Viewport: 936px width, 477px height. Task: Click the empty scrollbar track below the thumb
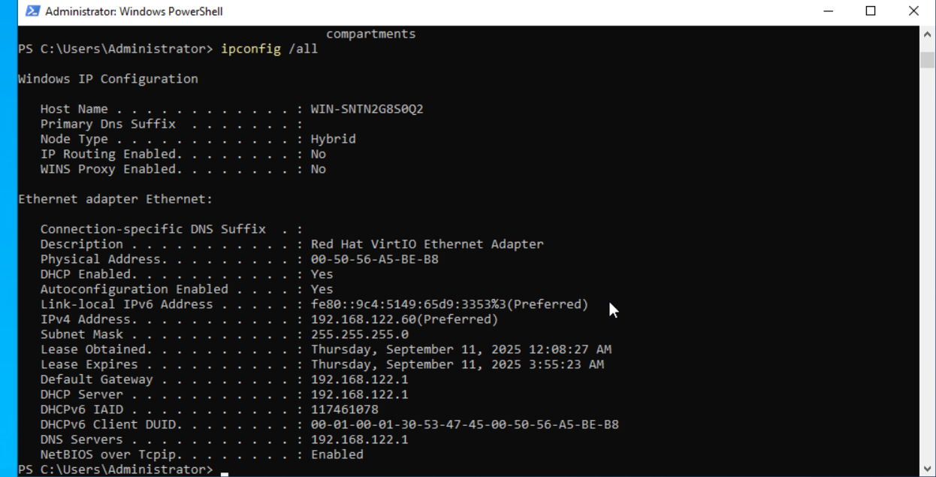click(927, 263)
